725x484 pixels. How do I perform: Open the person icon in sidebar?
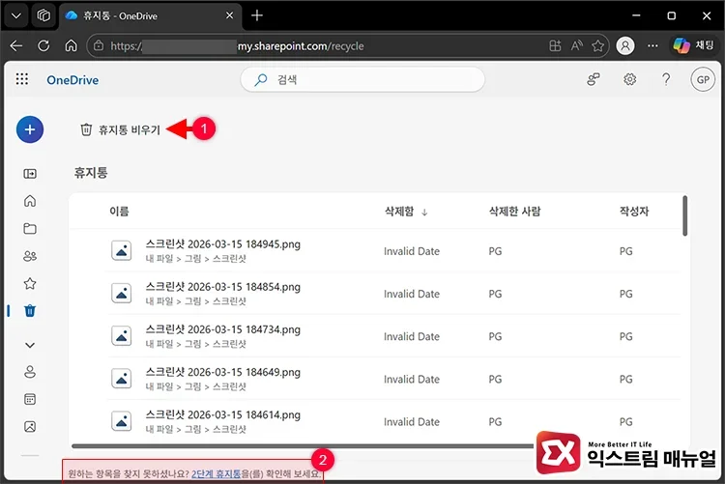(30, 372)
